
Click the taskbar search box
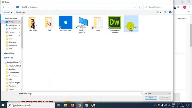(31, 105)
